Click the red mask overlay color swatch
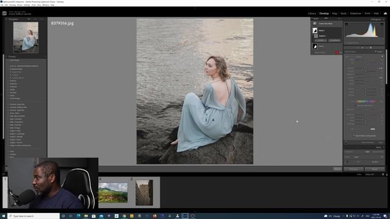 tap(337, 53)
